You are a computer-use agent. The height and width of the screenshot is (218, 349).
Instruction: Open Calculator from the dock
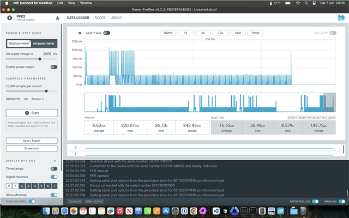pos(262,211)
